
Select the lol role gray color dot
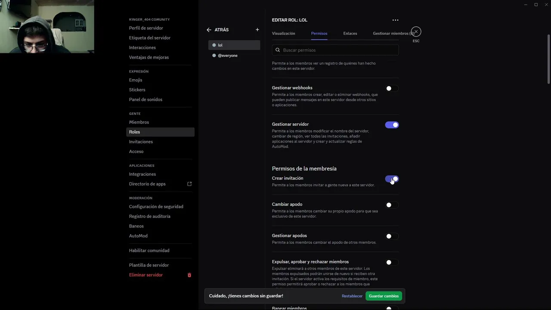tap(214, 45)
